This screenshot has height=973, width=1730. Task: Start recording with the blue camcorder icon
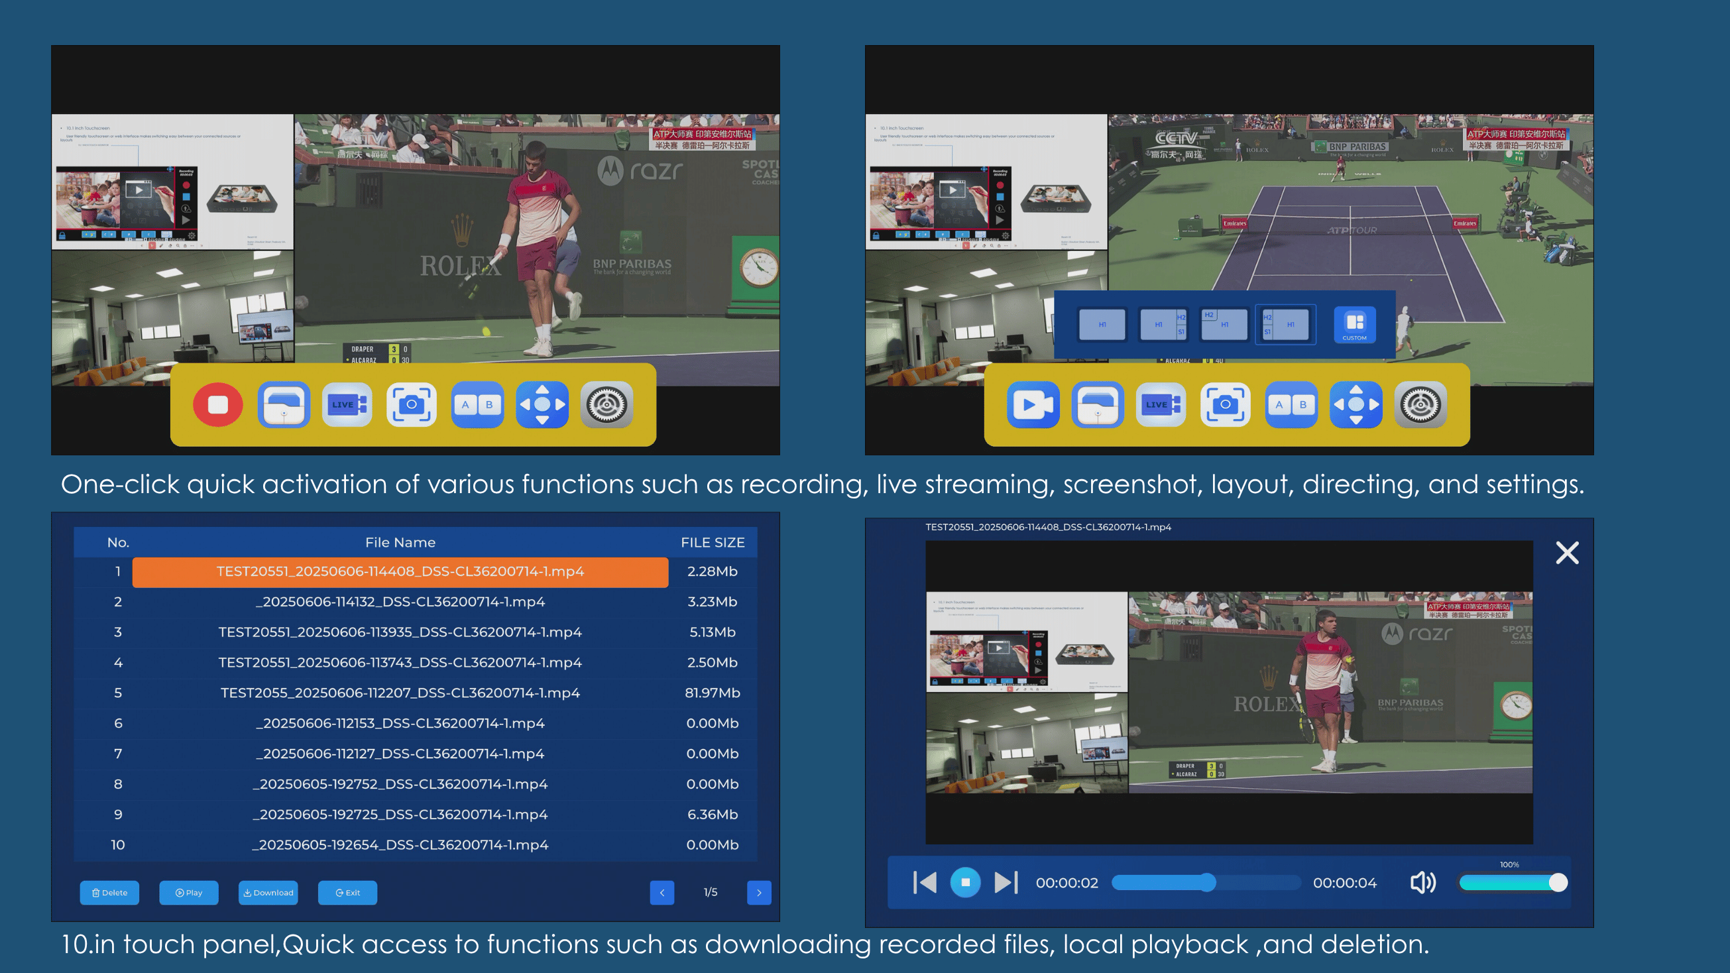[1033, 404]
